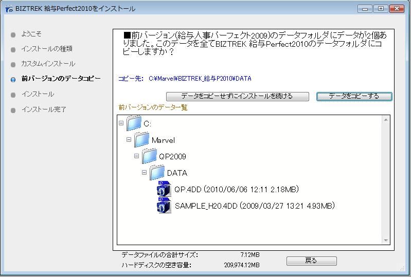Image resolution: width=411 pixels, height=277 pixels.
Task: Select the インストールの種類 step
Action: 47,49
